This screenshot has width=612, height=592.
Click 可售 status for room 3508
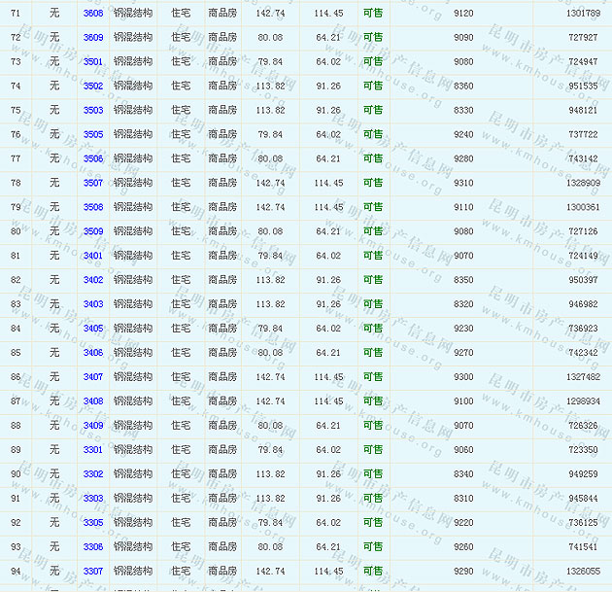[373, 208]
